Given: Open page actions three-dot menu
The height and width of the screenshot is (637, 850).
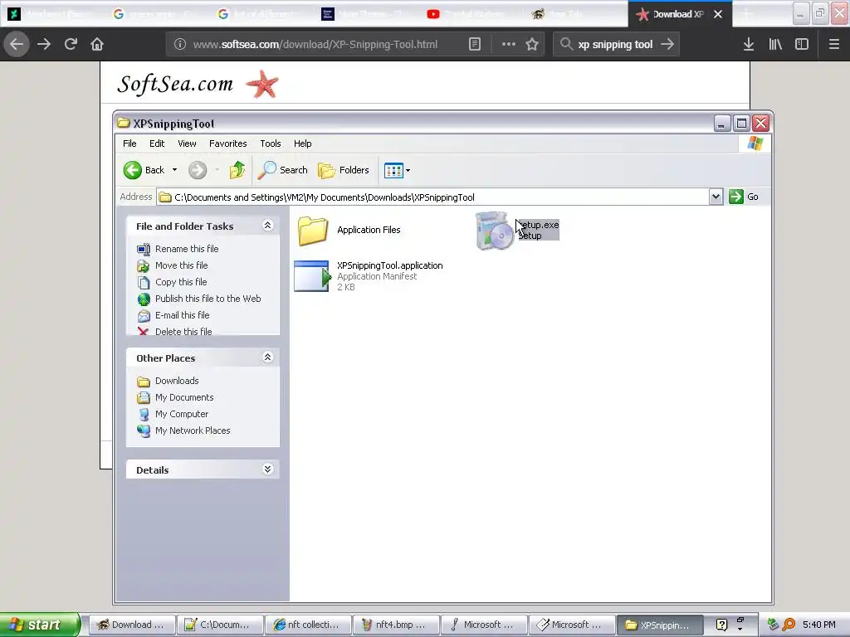Looking at the screenshot, I should 509,45.
